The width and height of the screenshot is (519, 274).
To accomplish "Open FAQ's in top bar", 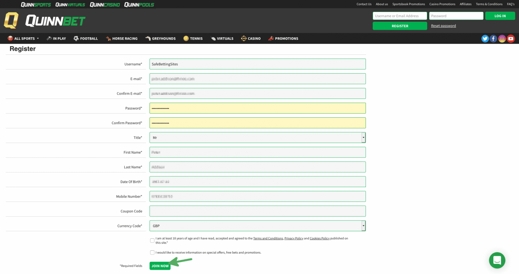I will (x=511, y=4).
